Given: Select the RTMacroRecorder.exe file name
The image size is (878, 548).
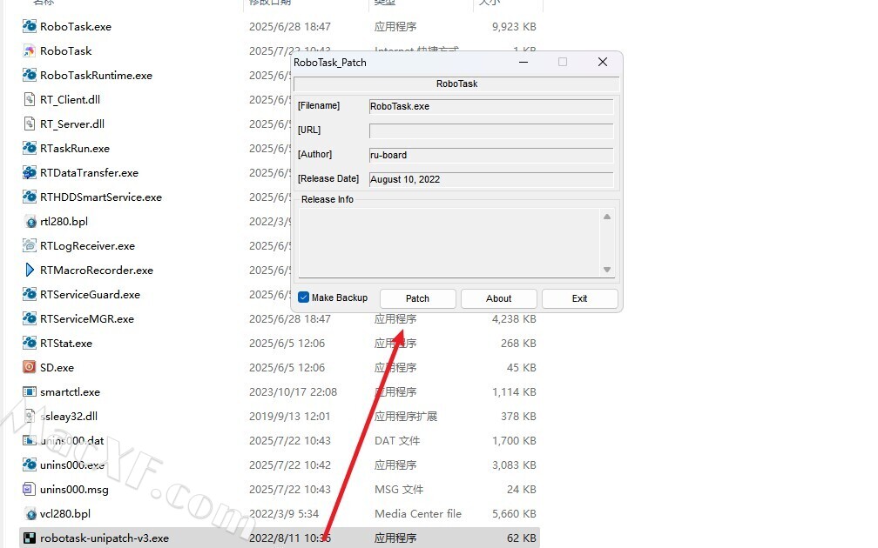Looking at the screenshot, I should click(x=97, y=270).
